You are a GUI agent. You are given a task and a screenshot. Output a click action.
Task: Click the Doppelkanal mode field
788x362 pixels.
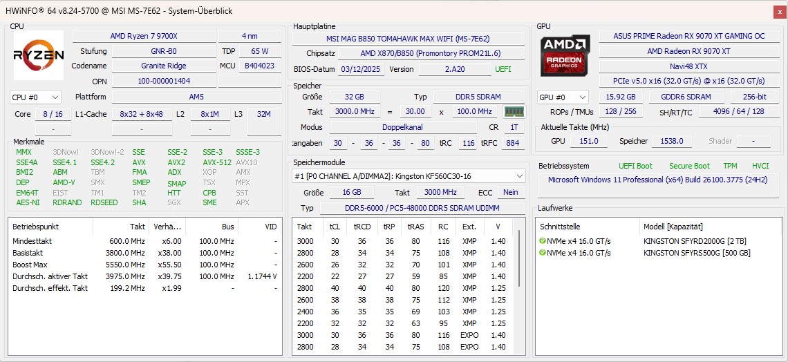click(403, 127)
